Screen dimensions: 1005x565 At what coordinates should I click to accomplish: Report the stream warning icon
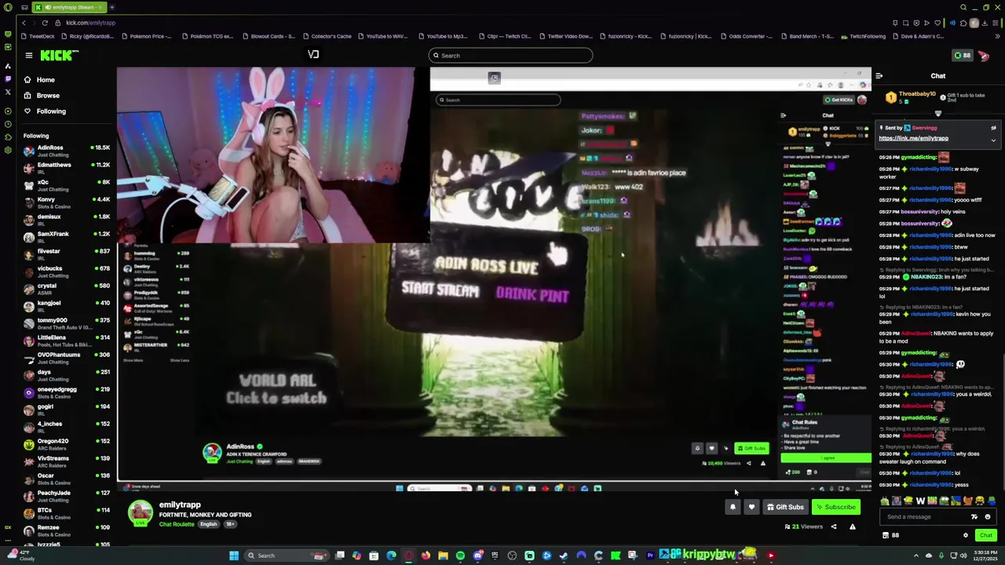point(852,527)
